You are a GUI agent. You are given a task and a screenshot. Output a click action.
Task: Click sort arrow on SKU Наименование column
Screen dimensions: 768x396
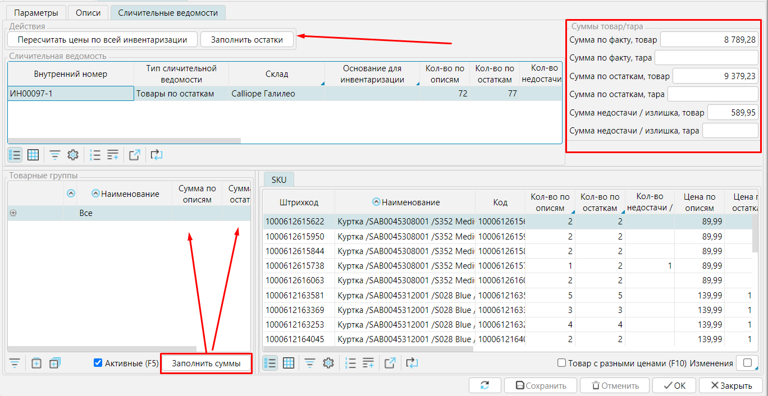[x=376, y=202]
